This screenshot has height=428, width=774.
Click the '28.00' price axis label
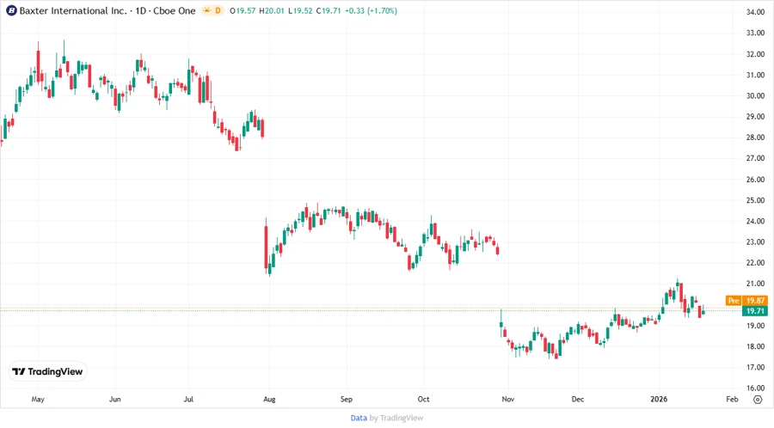(755, 137)
